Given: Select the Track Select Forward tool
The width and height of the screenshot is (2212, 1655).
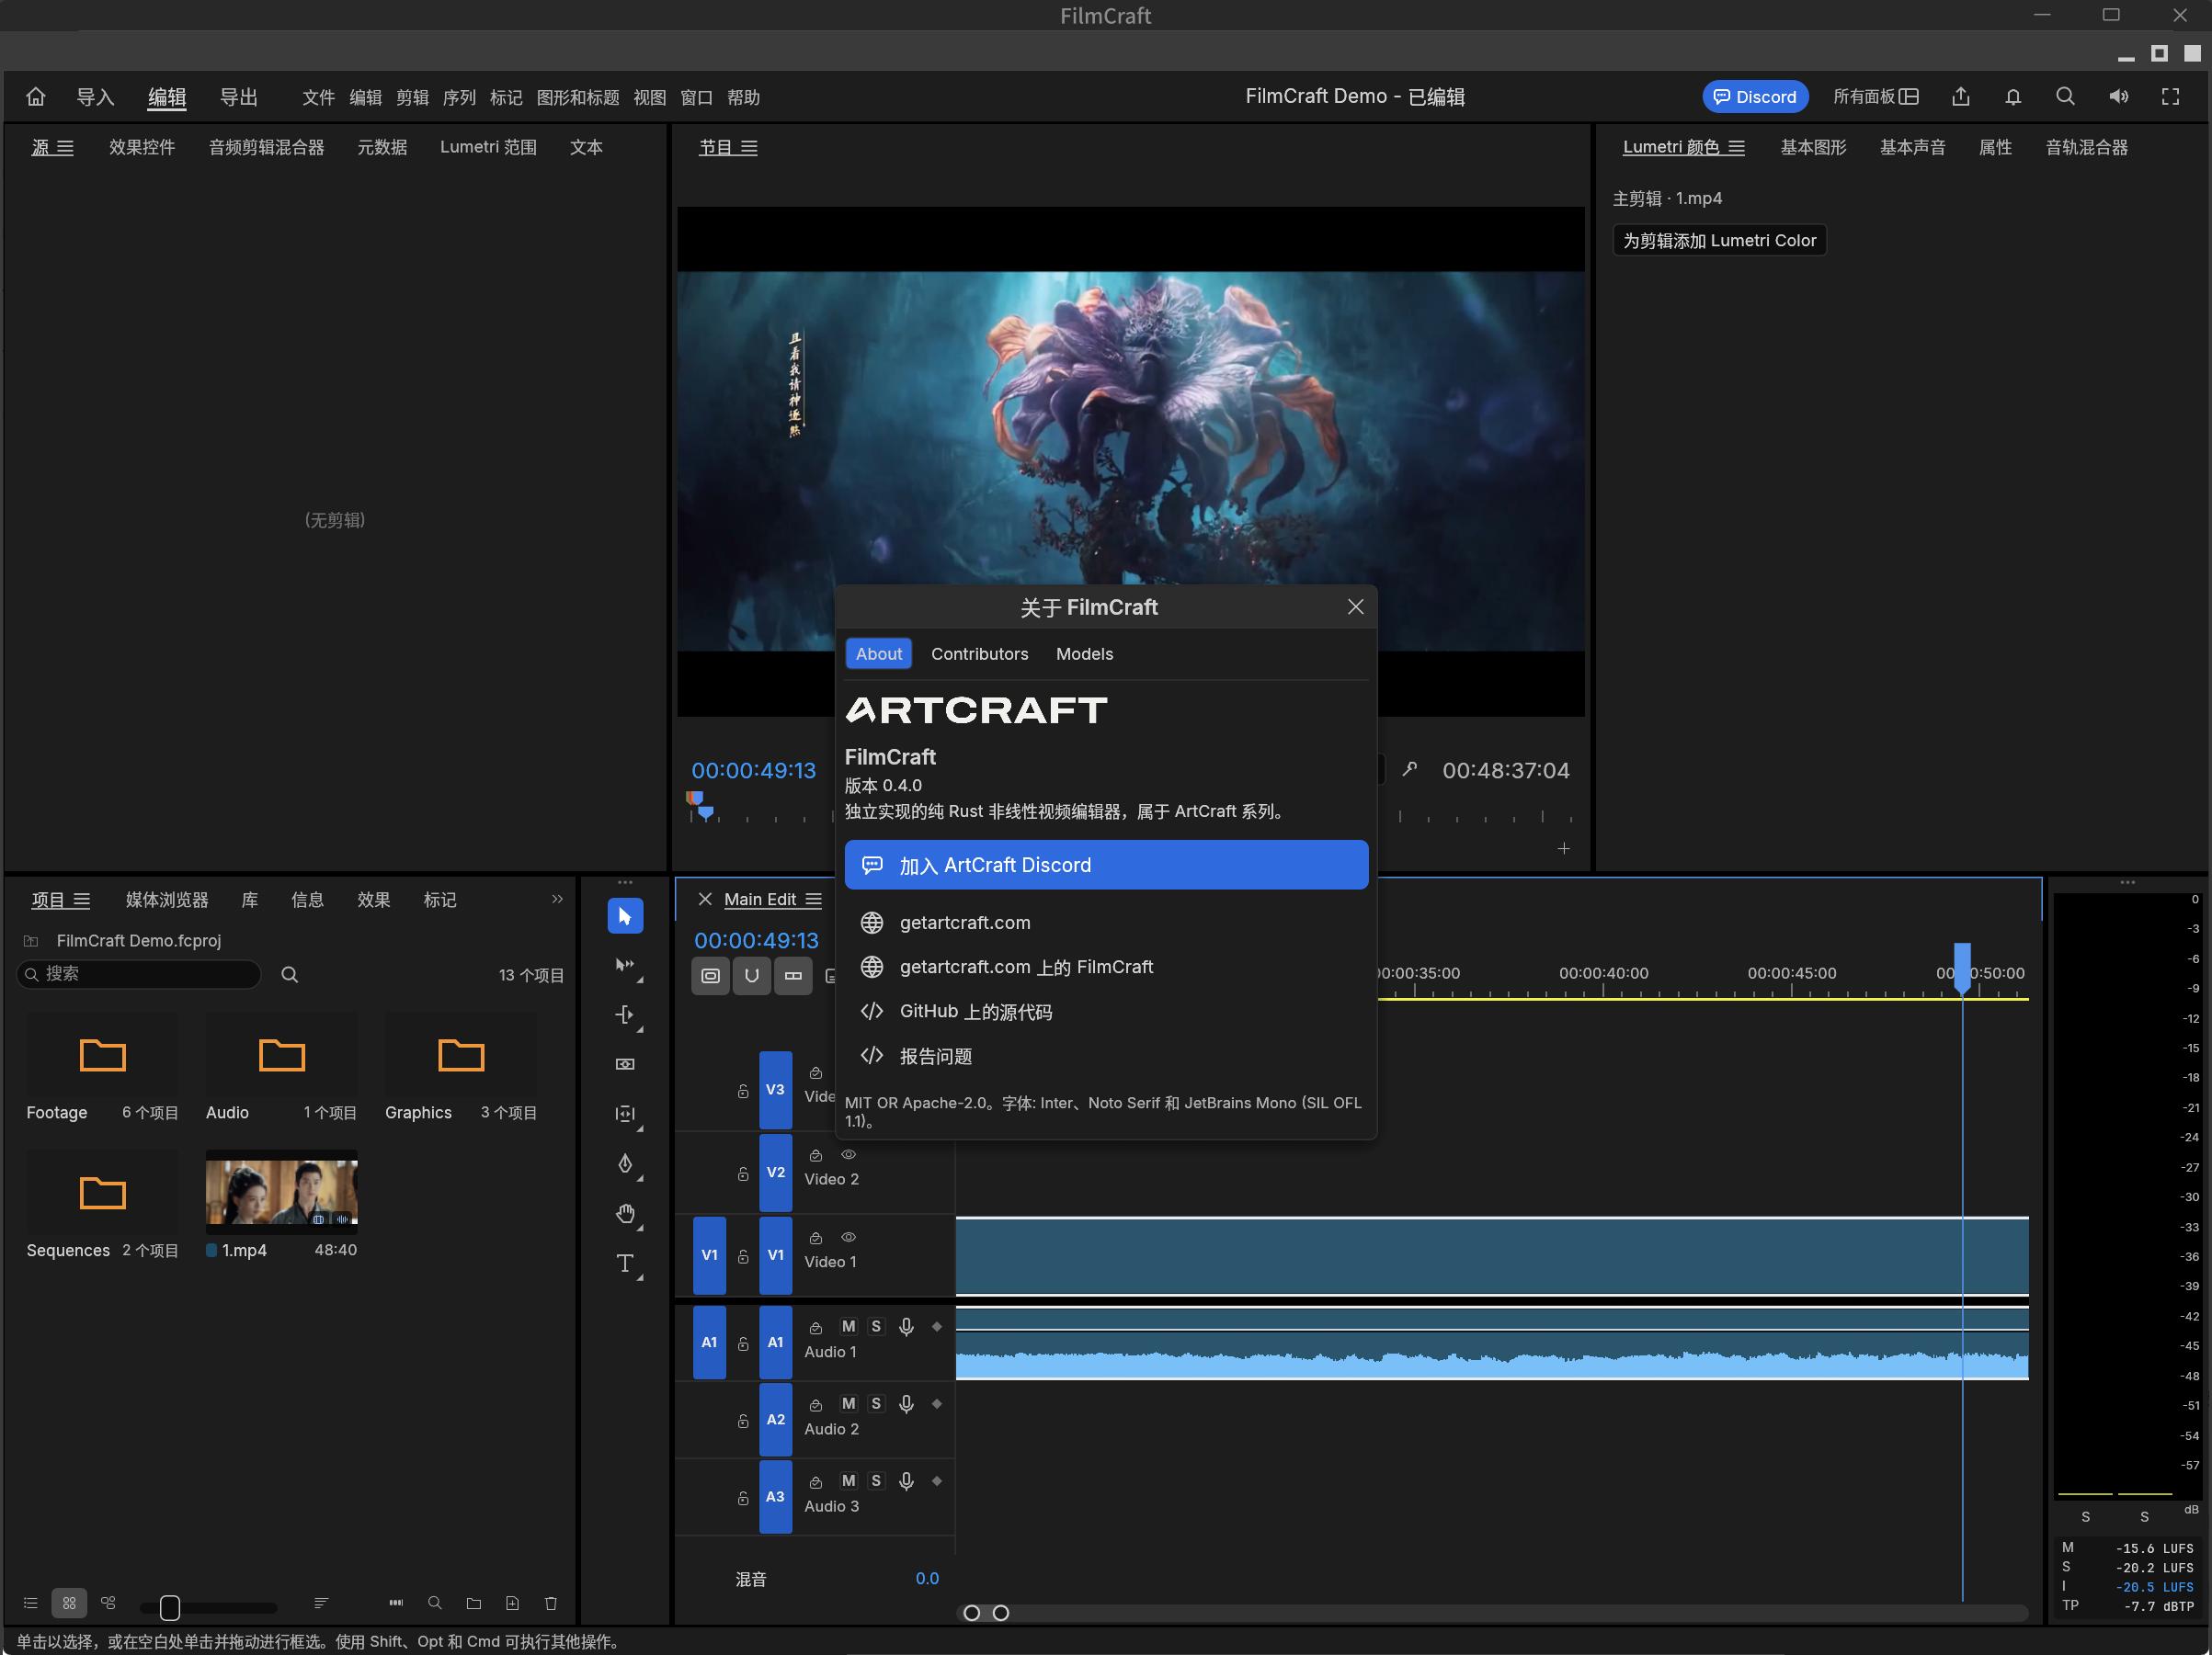Looking at the screenshot, I should click(625, 966).
